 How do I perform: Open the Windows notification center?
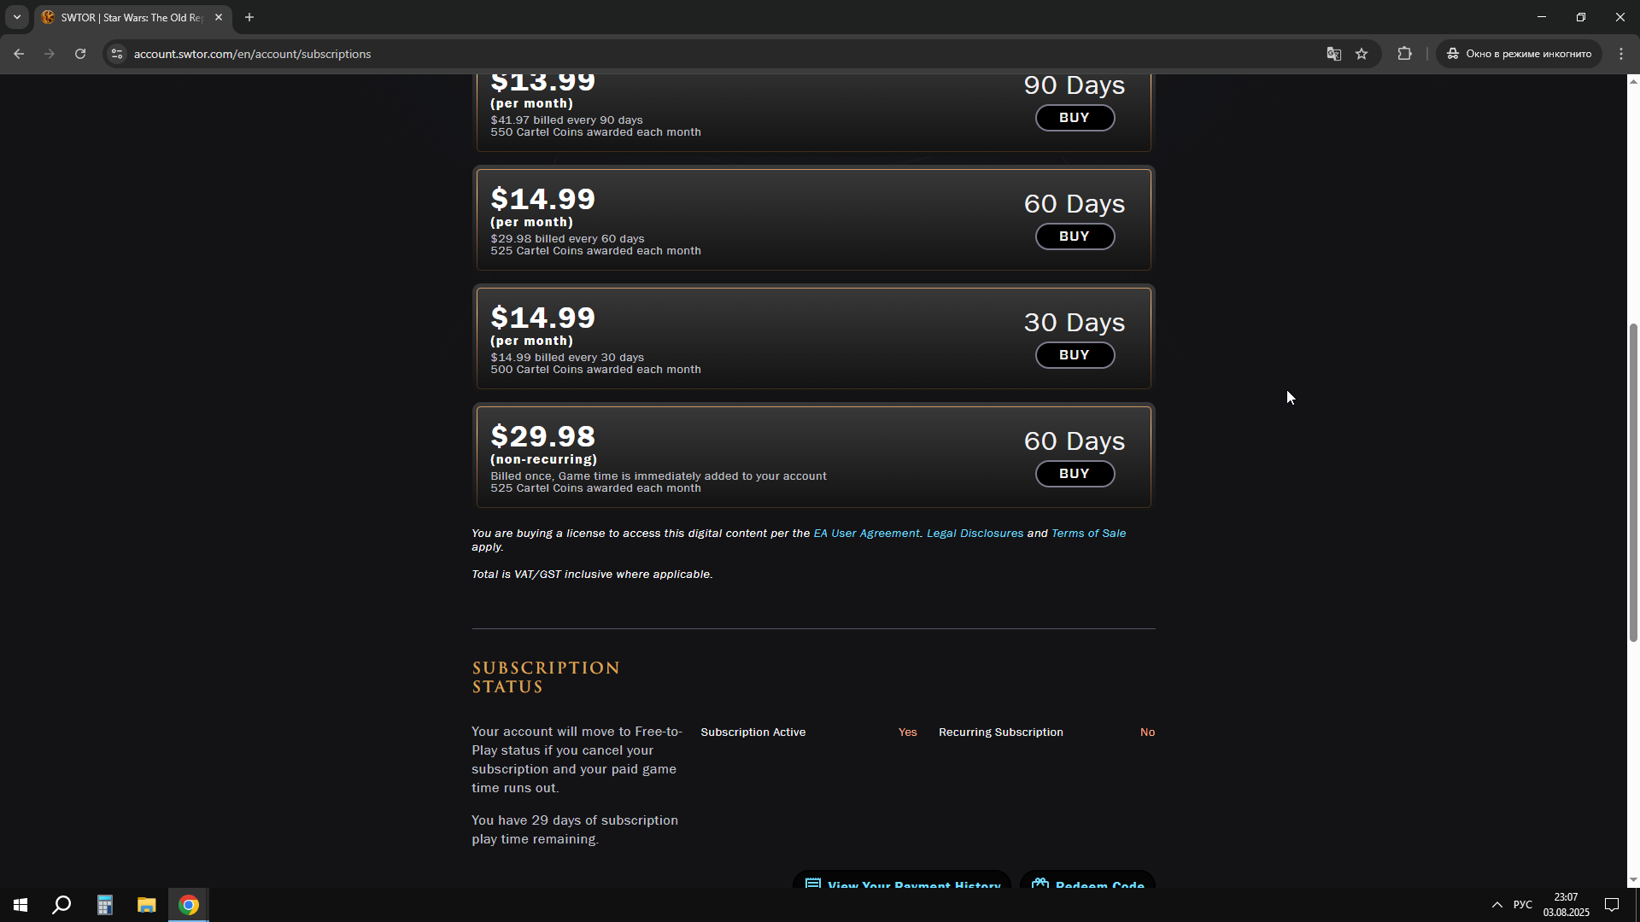[1612, 905]
